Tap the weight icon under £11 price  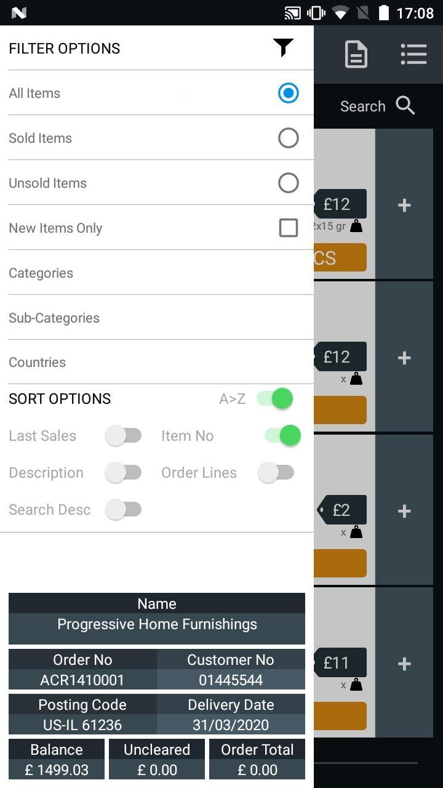point(356,685)
